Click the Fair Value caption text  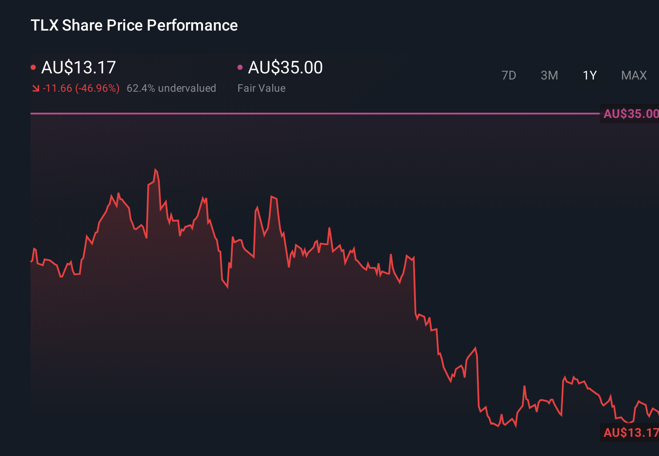pos(261,88)
